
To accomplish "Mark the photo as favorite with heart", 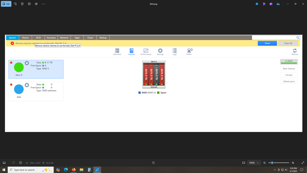I will [x=14, y=163].
